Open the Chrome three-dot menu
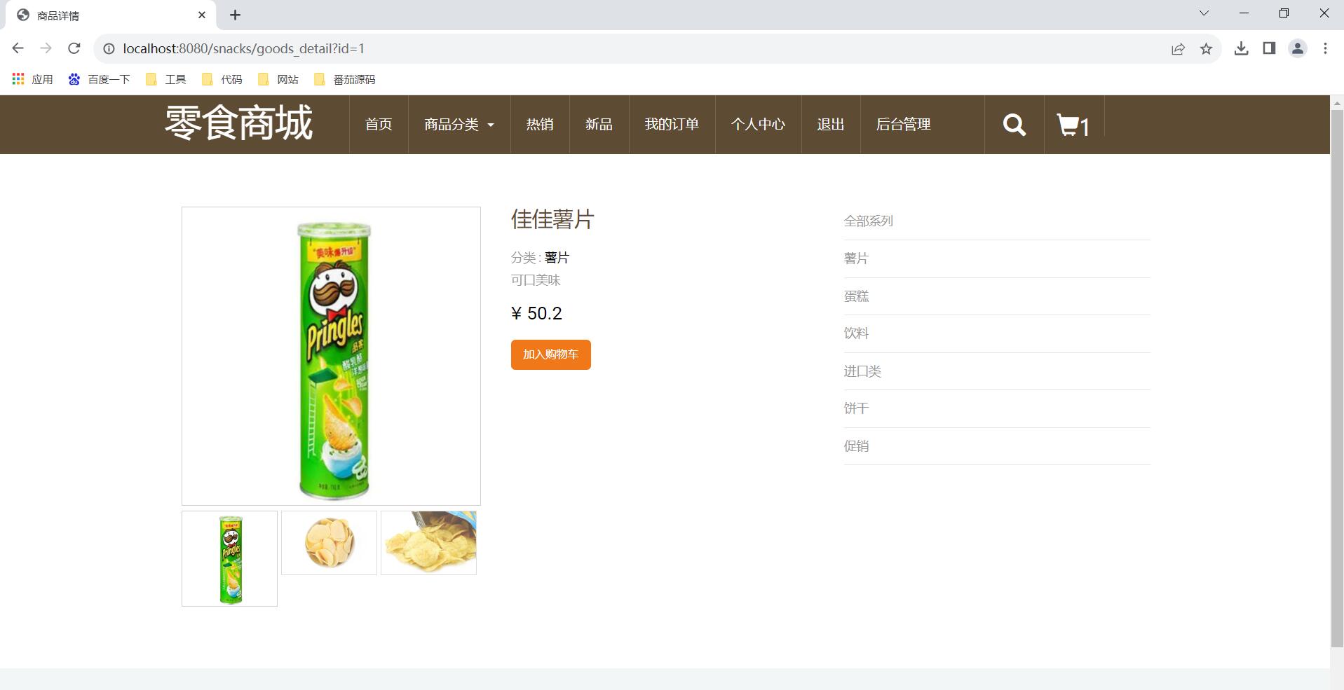The width and height of the screenshot is (1344, 690). [x=1325, y=48]
